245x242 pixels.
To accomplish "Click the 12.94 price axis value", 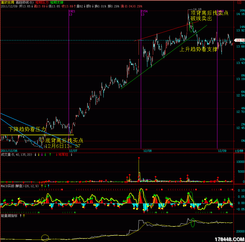I will (240, 95).
